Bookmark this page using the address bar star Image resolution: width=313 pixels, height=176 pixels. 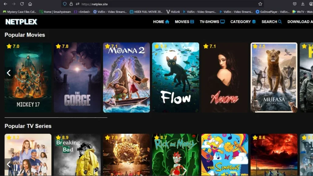260,4
